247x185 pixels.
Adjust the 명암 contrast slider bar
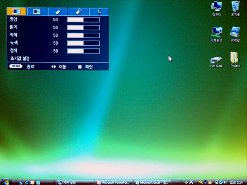(x=84, y=20)
